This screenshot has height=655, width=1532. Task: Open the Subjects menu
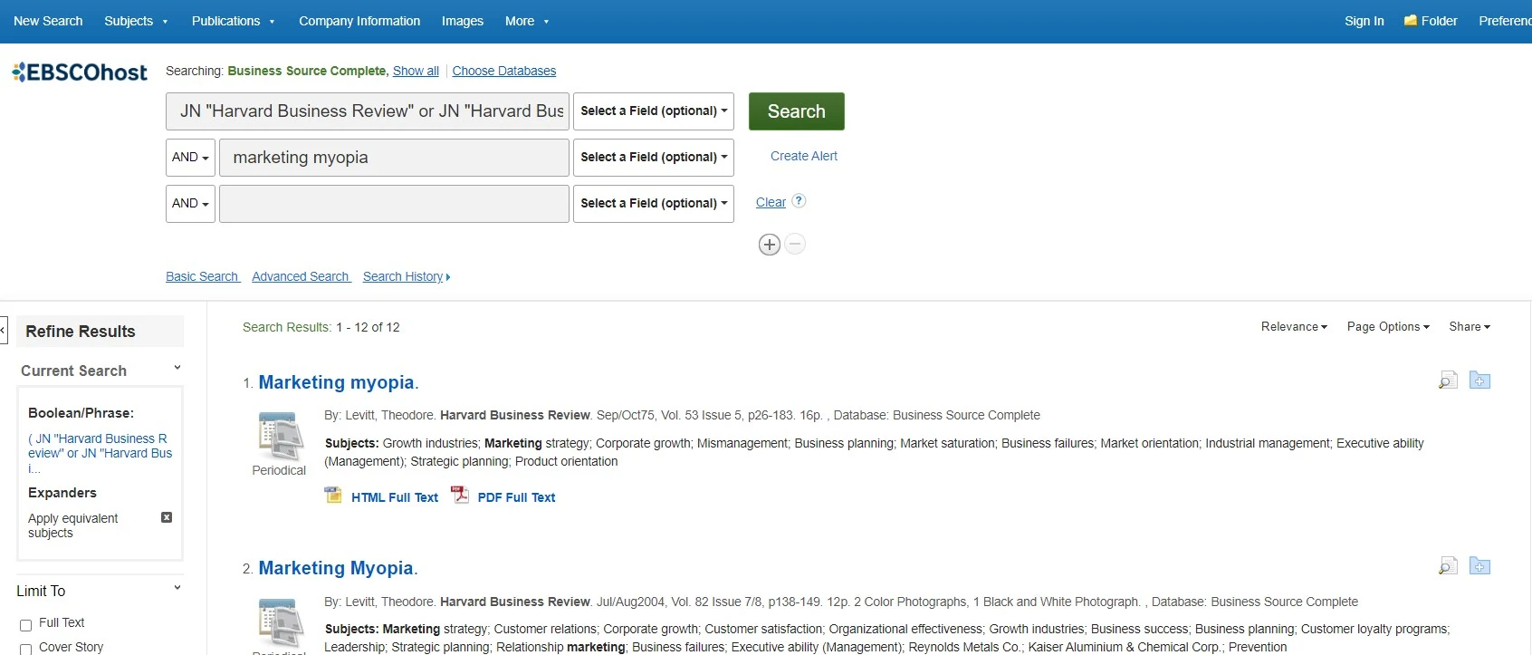pos(136,21)
